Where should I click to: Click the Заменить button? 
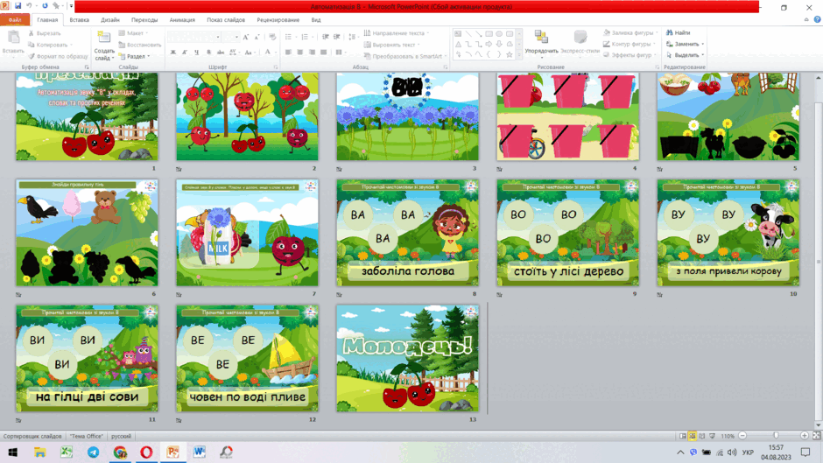[x=685, y=44]
